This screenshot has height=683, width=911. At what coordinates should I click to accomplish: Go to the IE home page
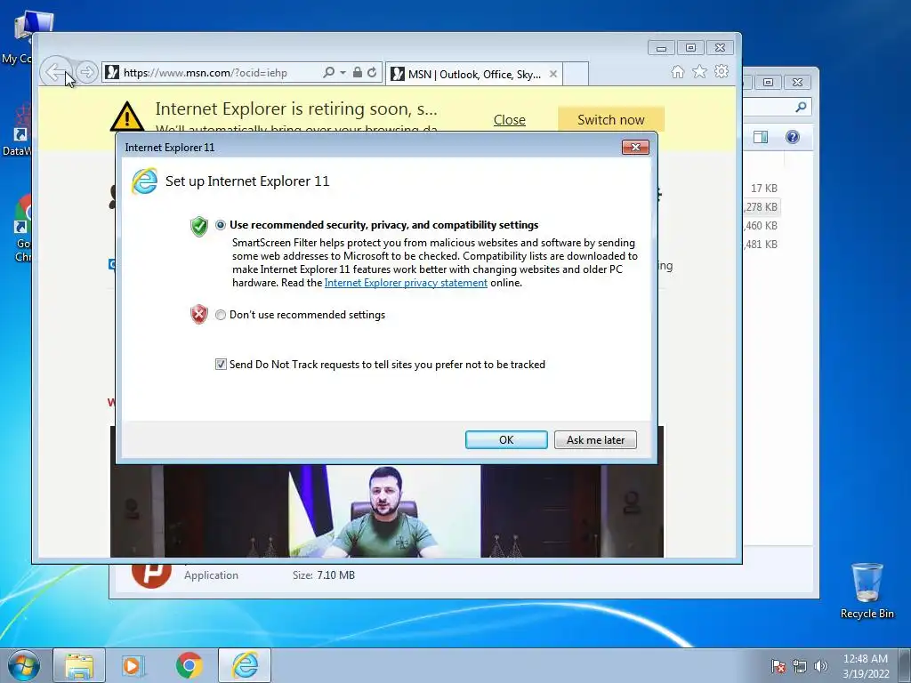tap(677, 71)
